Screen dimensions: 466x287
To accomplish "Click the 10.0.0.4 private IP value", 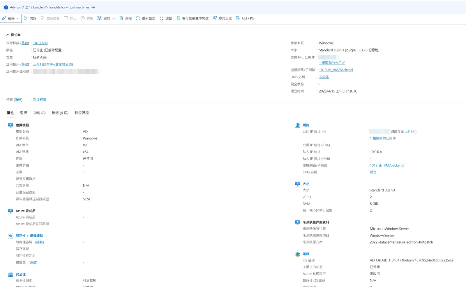I will coord(376,152).
